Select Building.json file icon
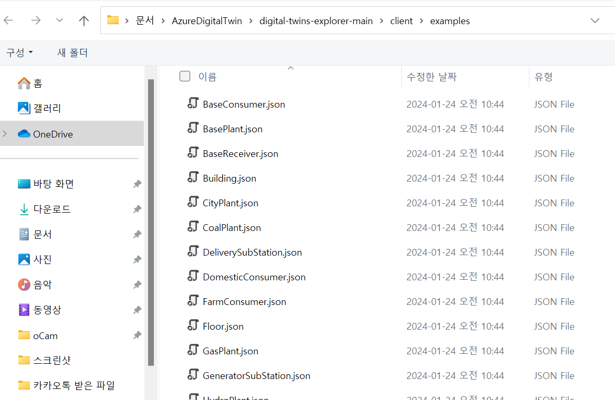Viewport: 615px width, 400px height. 193,177
